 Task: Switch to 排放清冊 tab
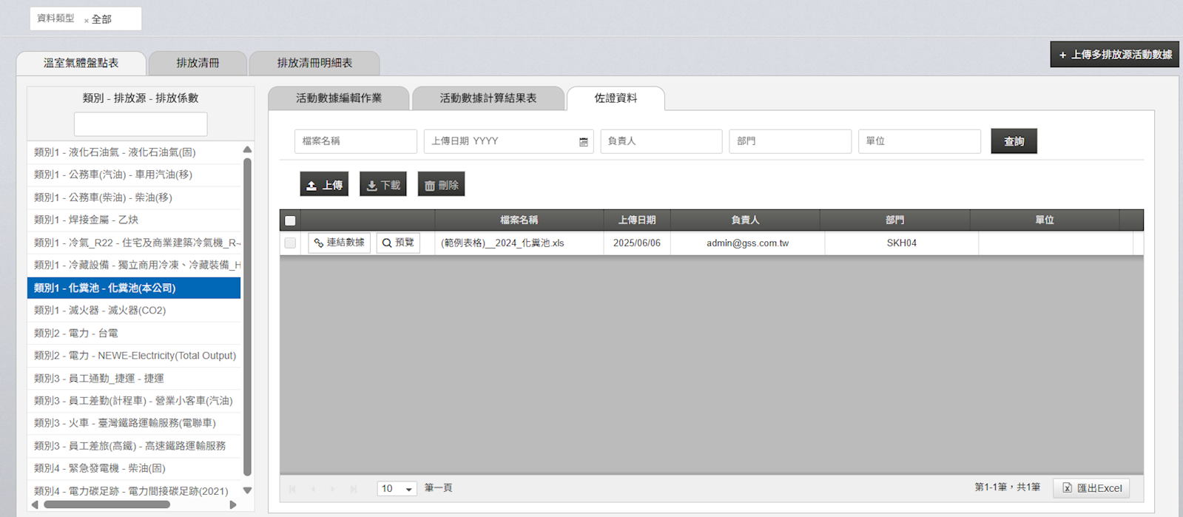pos(198,64)
